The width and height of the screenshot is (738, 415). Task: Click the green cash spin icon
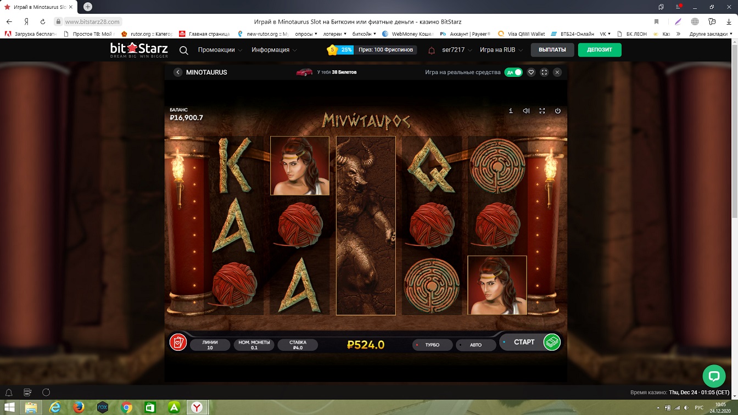552,342
